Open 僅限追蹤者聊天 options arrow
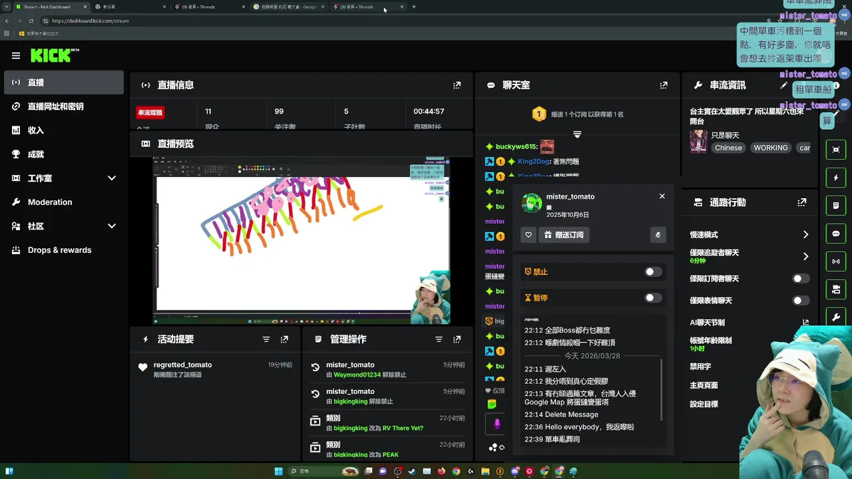The image size is (852, 479). click(x=805, y=256)
